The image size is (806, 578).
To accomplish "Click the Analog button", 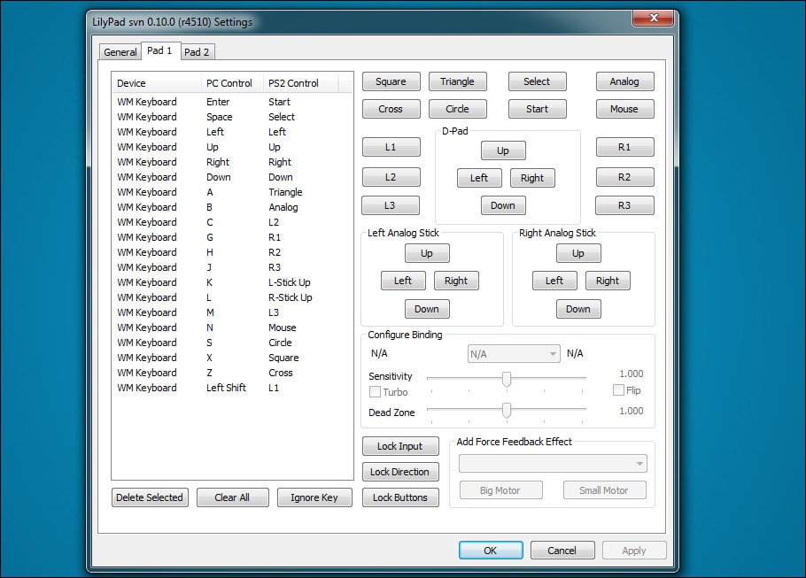I will (624, 81).
